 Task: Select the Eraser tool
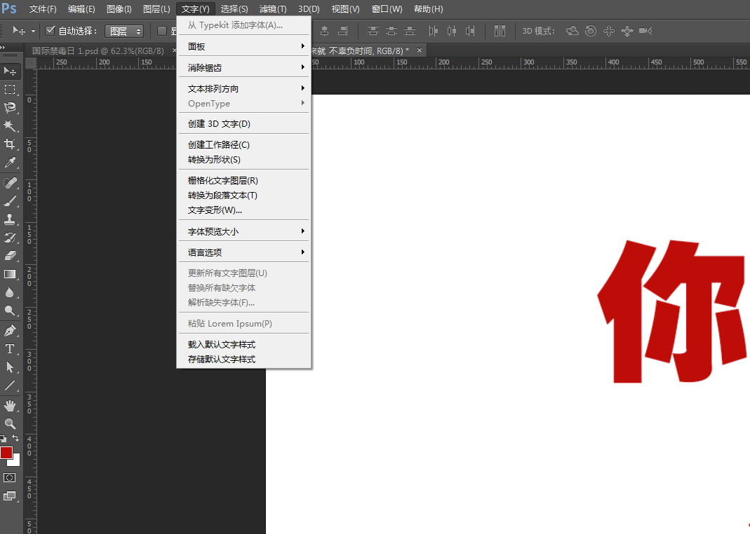coord(10,256)
